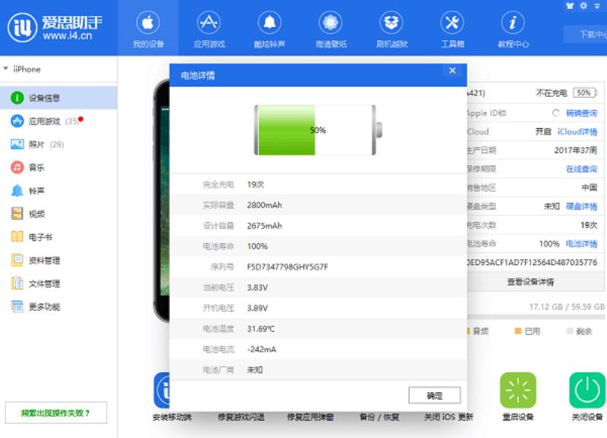Open 照片 (29) in the sidebar
Screen dimensions: 607x438
tap(58, 144)
